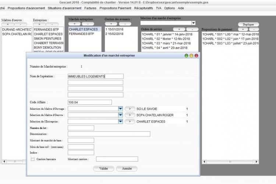Open Sélection du Maître d'Oeuvre dropdown
The height and width of the screenshot is (184, 276).
pyautogui.click(x=120, y=115)
